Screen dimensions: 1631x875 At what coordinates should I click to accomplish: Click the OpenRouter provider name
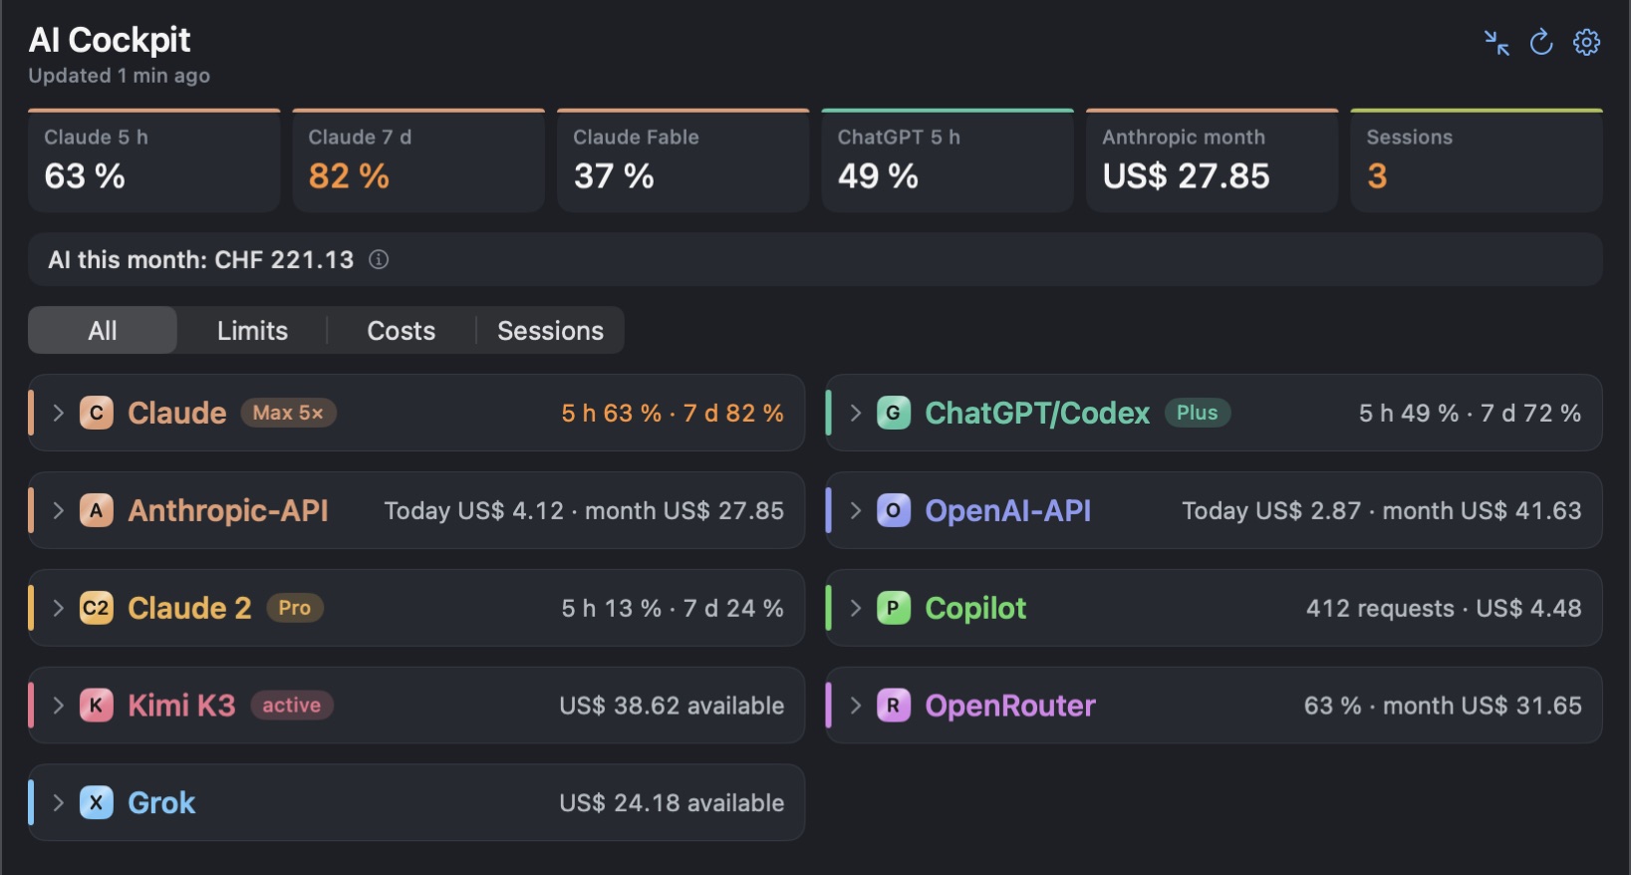[1010, 706]
